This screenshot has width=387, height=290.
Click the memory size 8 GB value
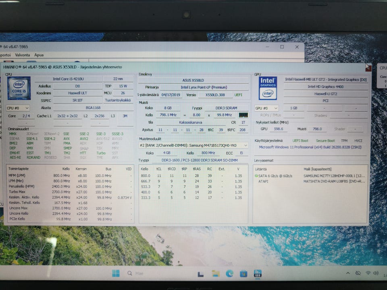tap(168, 108)
